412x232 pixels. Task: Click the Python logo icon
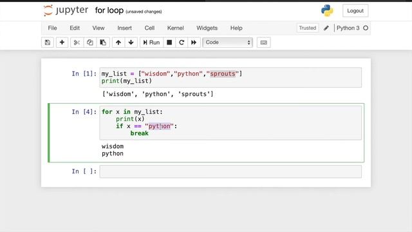click(x=327, y=10)
